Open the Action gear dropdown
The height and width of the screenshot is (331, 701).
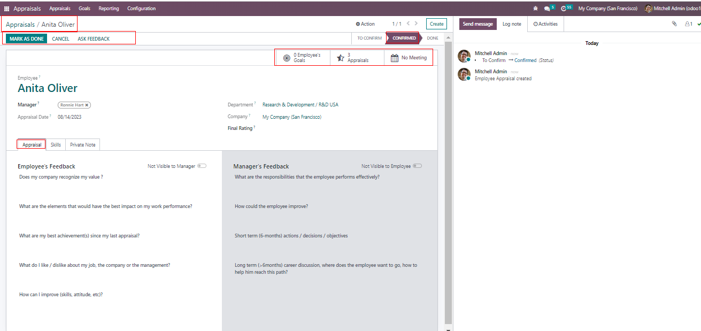[x=365, y=24]
